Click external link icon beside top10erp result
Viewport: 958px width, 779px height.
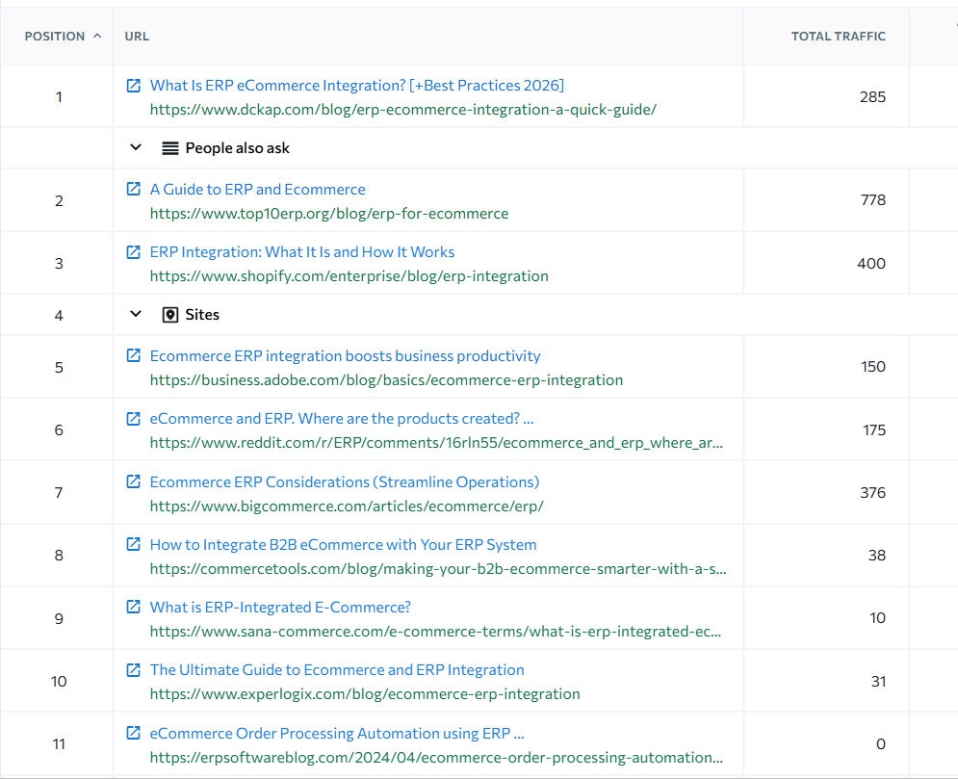pyautogui.click(x=134, y=189)
